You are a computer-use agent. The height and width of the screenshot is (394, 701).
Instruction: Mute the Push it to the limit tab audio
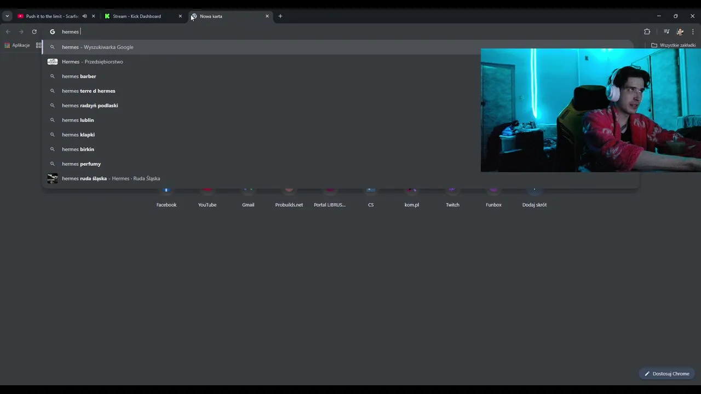84,16
